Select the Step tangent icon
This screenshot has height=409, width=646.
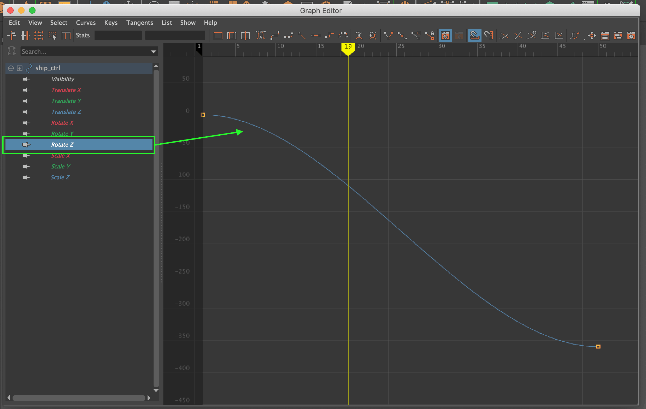[x=329, y=35]
